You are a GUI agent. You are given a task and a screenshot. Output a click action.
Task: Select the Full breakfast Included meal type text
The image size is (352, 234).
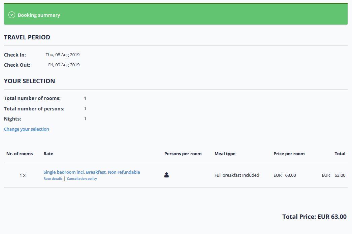coord(237,175)
